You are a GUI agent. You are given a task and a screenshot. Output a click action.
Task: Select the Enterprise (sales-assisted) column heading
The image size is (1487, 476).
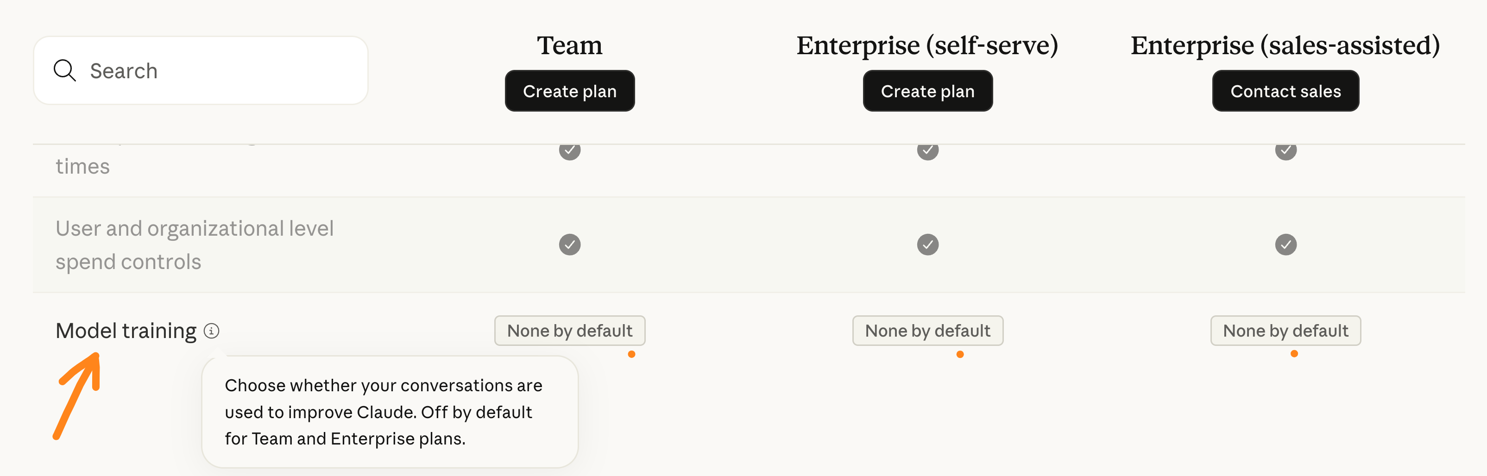pyautogui.click(x=1285, y=45)
